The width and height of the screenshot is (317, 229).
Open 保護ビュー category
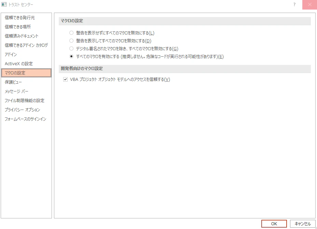coord(26,82)
